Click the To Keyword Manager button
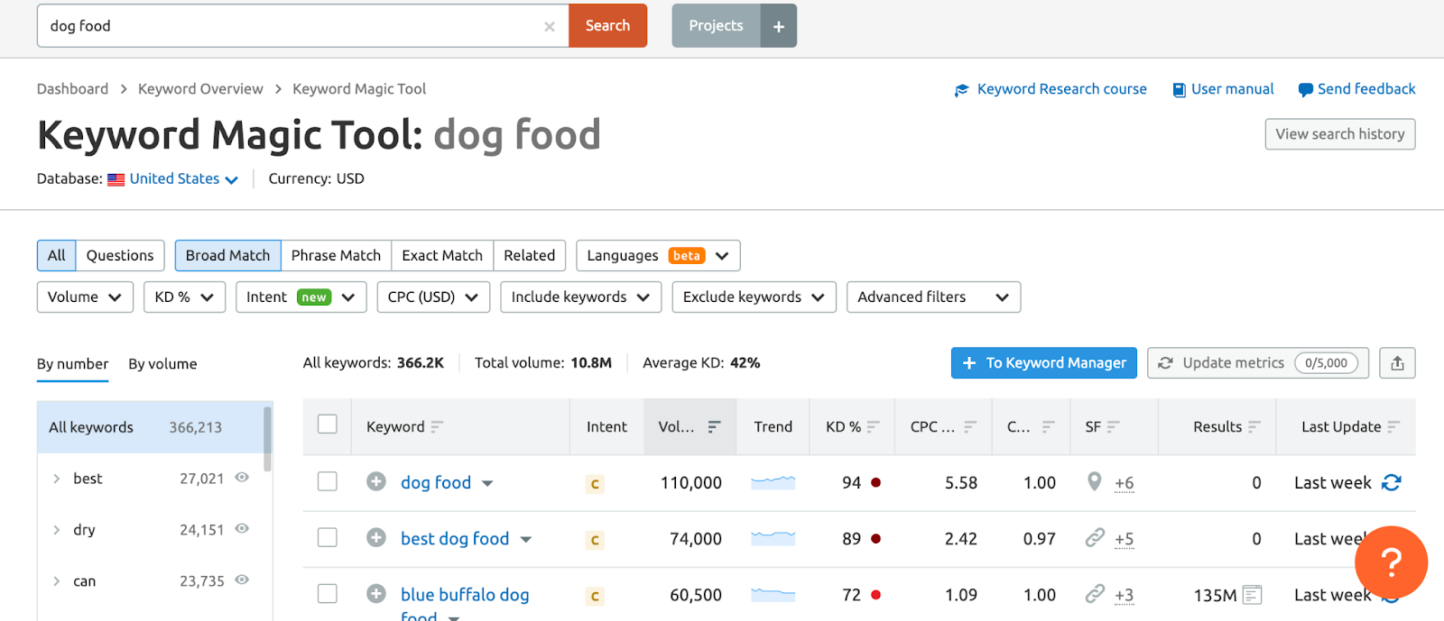This screenshot has width=1444, height=621. point(1043,363)
